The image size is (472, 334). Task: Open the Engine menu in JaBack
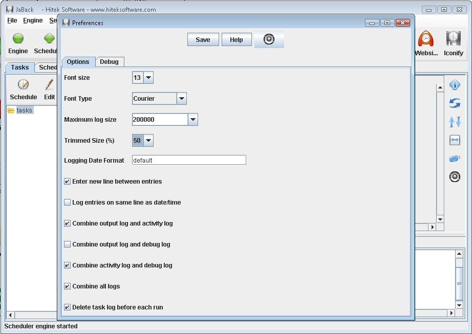pyautogui.click(x=33, y=20)
